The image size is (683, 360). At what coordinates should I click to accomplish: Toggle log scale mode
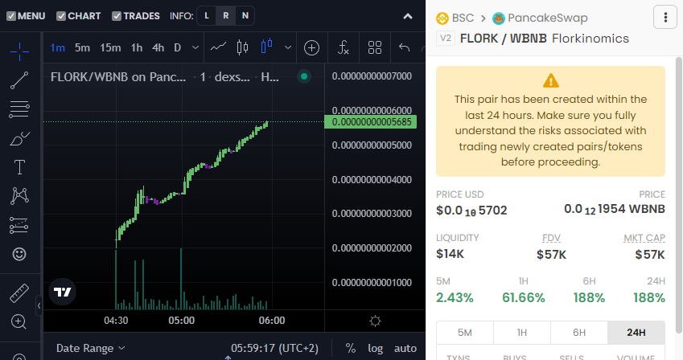point(375,348)
